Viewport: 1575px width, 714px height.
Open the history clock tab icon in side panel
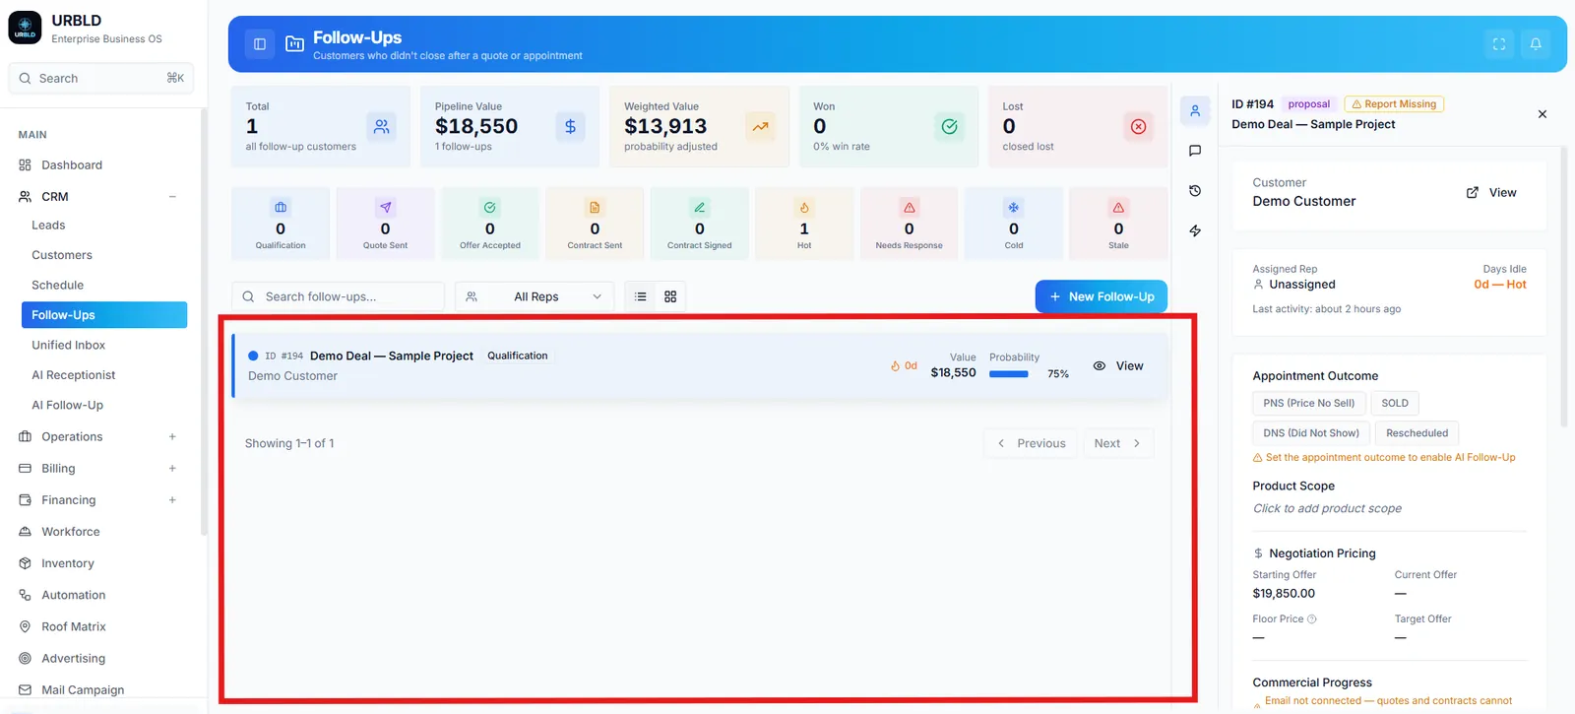[1195, 191]
